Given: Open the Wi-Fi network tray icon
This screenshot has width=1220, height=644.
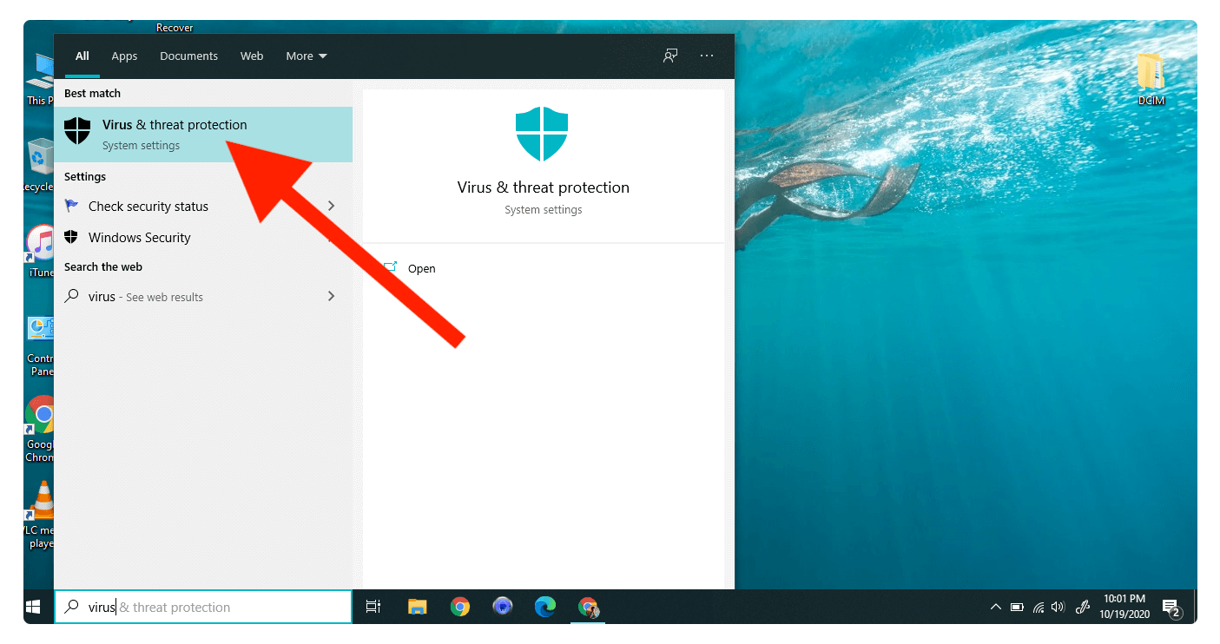Looking at the screenshot, I should [1039, 608].
